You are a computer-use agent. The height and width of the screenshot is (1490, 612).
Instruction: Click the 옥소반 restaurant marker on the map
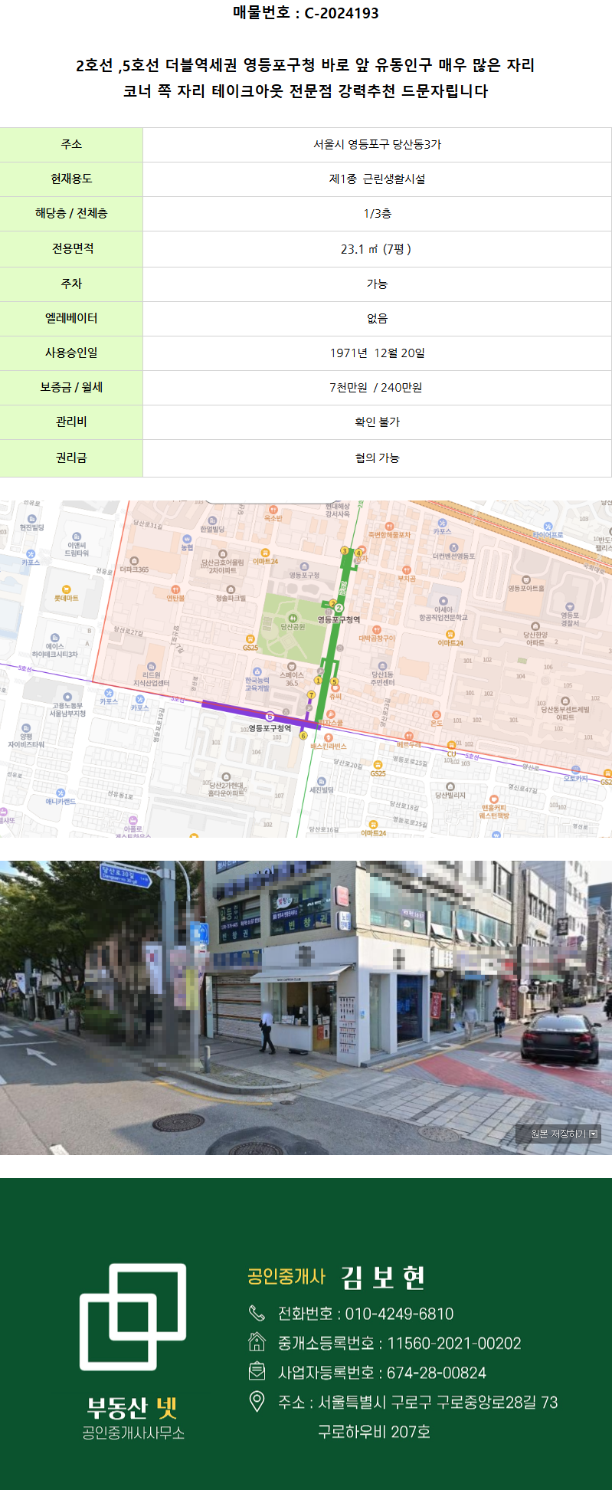point(273,510)
